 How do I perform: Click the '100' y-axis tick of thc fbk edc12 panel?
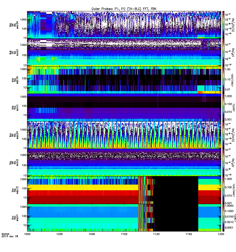(x=24, y=188)
